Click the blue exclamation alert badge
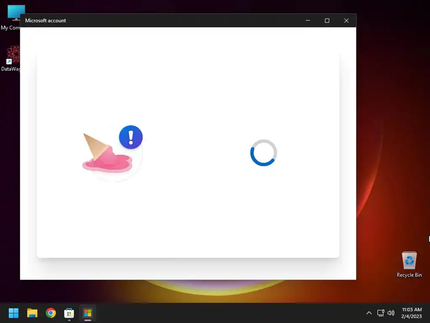 131,137
